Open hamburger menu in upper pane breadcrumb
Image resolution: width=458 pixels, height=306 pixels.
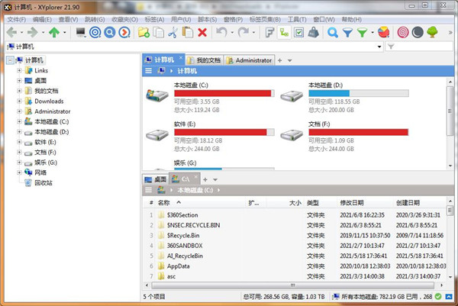pyautogui.click(x=150, y=70)
